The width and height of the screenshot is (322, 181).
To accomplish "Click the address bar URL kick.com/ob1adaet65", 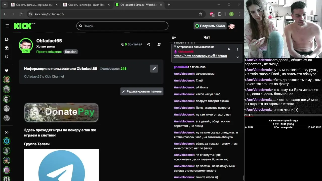I will [x=49, y=14].
